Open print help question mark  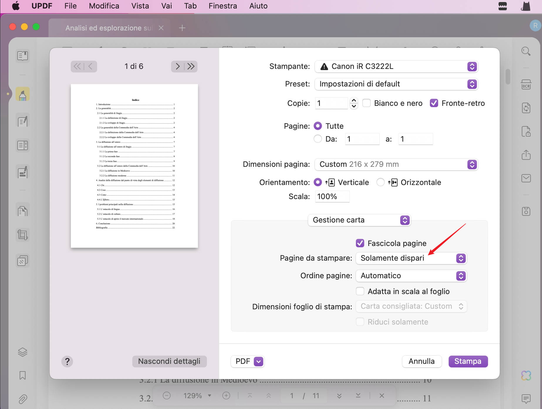[x=67, y=362]
